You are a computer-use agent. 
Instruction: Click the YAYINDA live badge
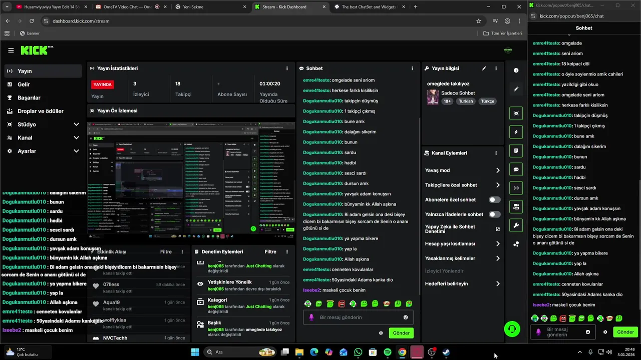[x=103, y=84]
